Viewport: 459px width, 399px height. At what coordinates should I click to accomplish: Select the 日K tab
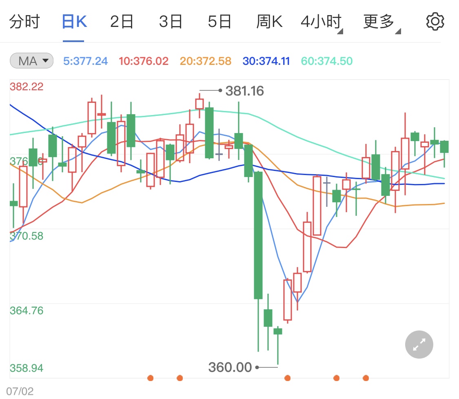74,22
